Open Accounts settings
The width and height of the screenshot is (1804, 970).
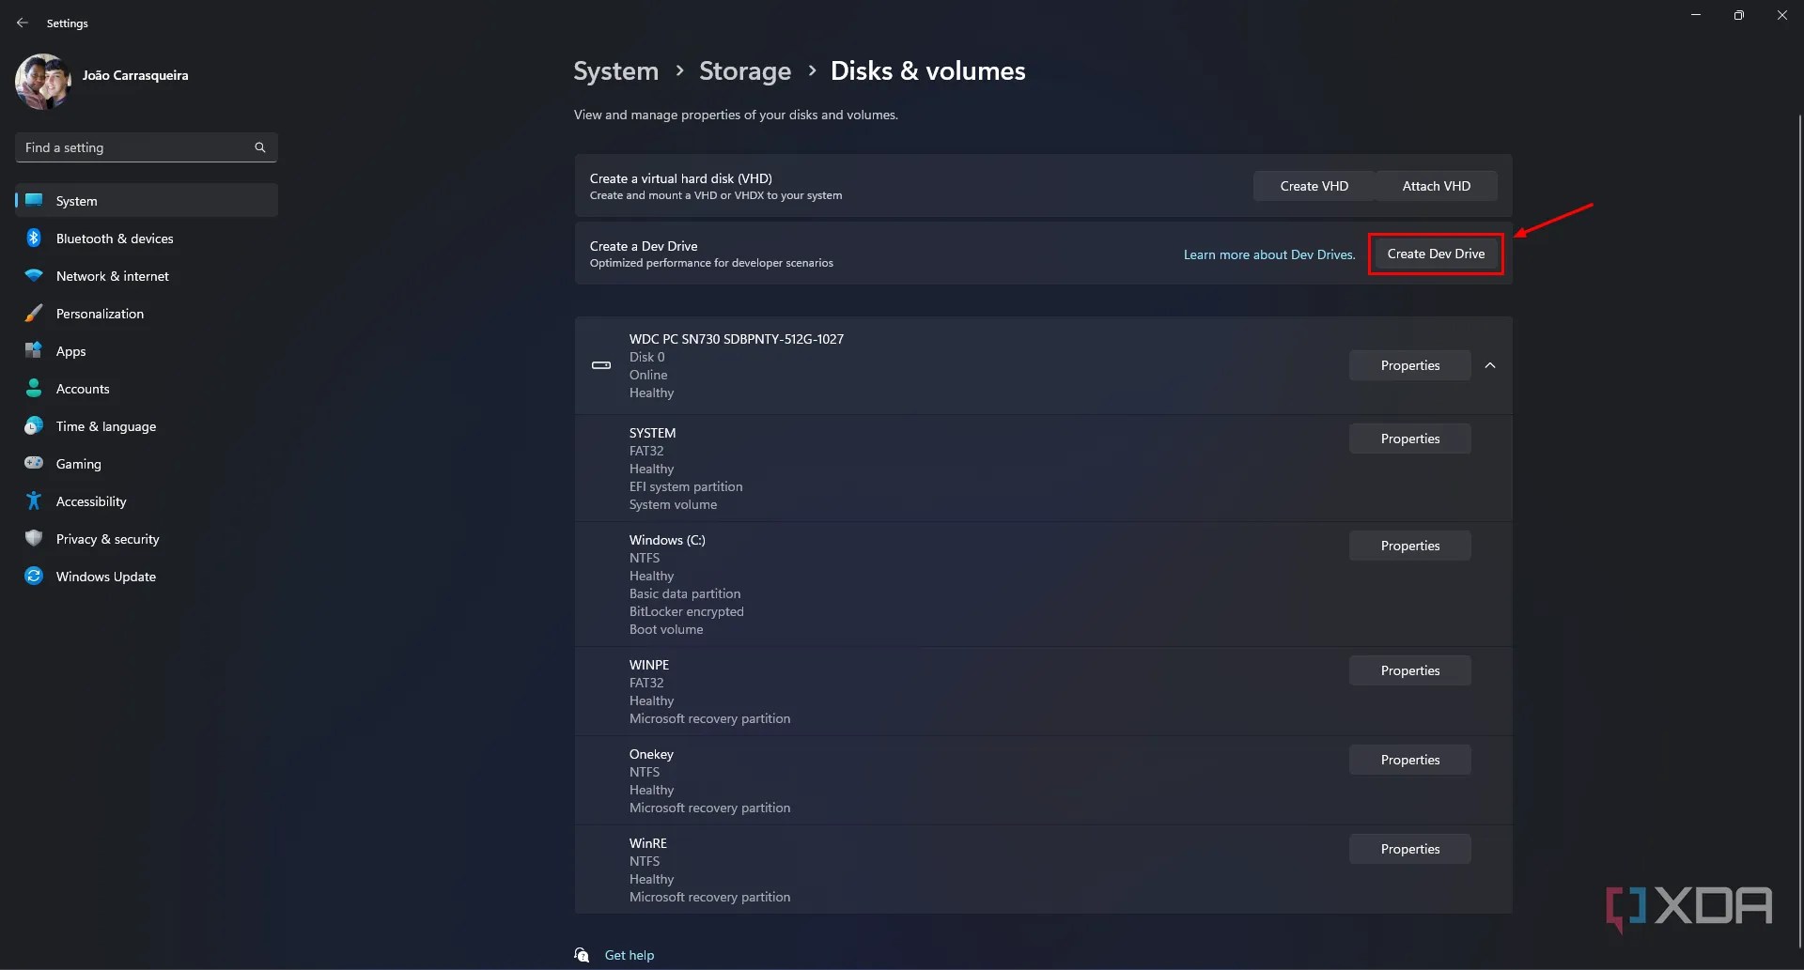(x=82, y=389)
